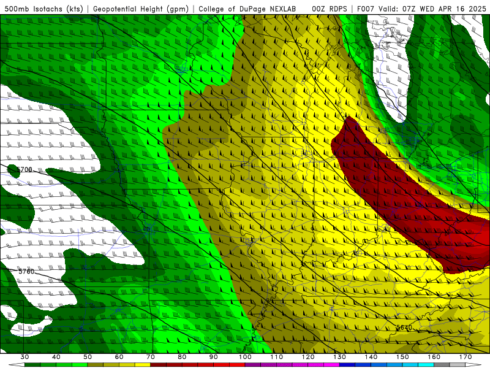Pick the darkest green swatch under 30
490x368 pixels.
click(32, 365)
